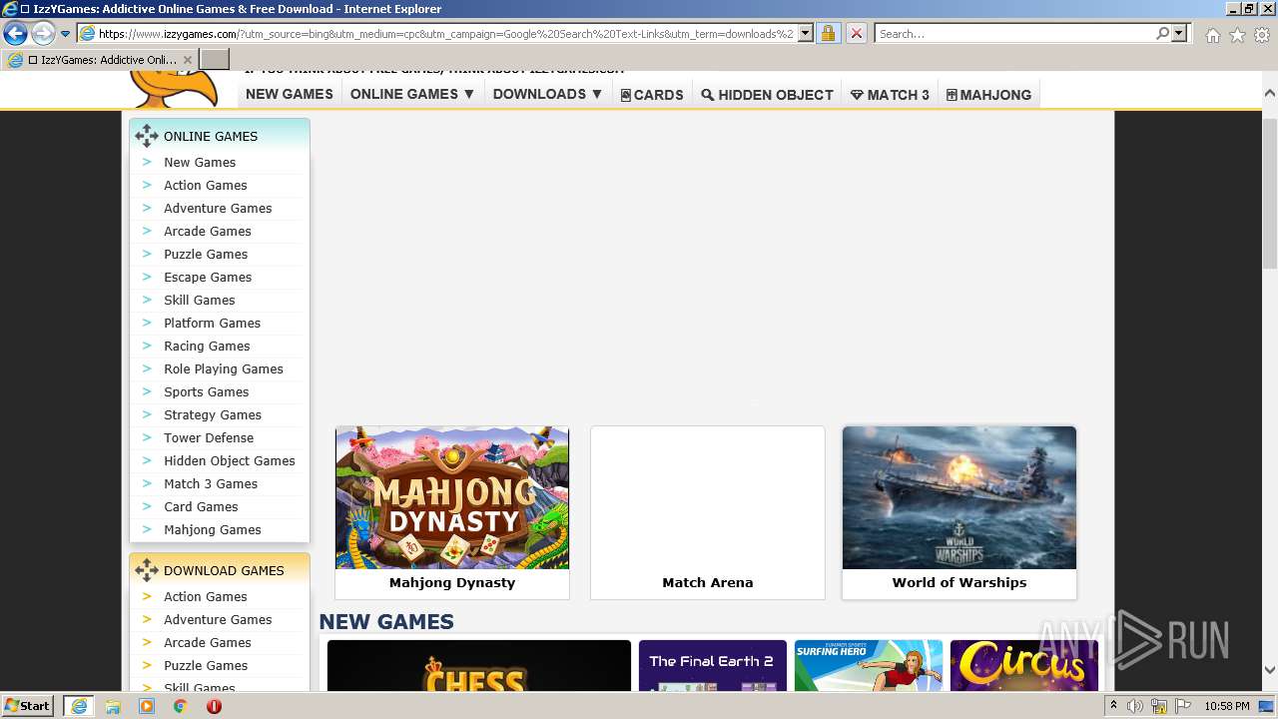
Task: Expand the DOWNLOADS menu
Action: [x=548, y=94]
